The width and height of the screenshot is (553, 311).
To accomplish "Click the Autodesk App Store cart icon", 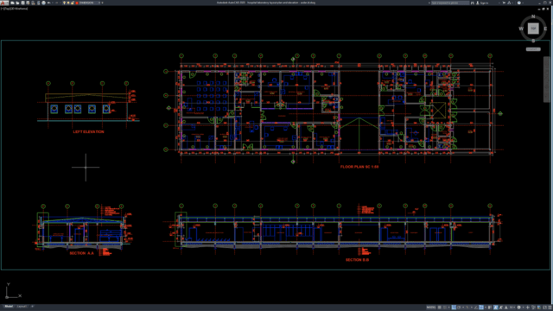I will tap(504, 3).
